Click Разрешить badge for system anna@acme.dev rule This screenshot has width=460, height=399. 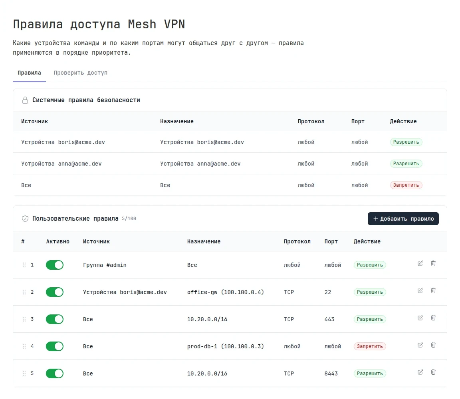click(x=406, y=164)
